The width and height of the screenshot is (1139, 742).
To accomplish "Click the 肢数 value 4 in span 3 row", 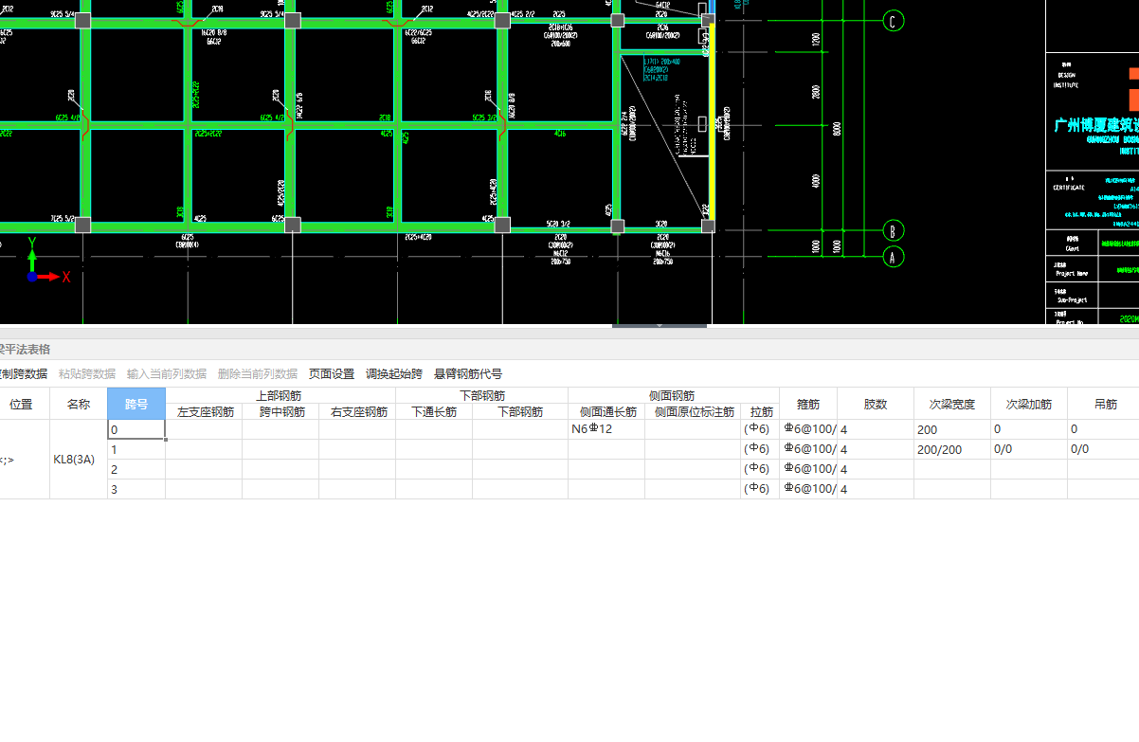I will 876,489.
